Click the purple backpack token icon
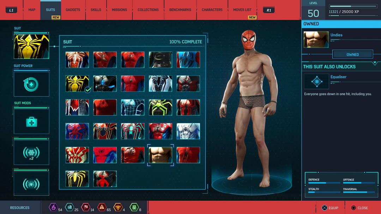Screen dimensions: 381x214 tap(53, 207)
